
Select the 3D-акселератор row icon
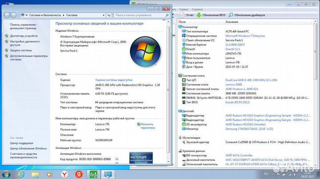coord(184,125)
